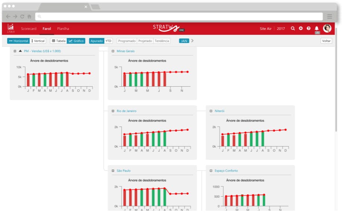Switch layout to Vertical
Screen dimensions: 342x219
click(38, 41)
